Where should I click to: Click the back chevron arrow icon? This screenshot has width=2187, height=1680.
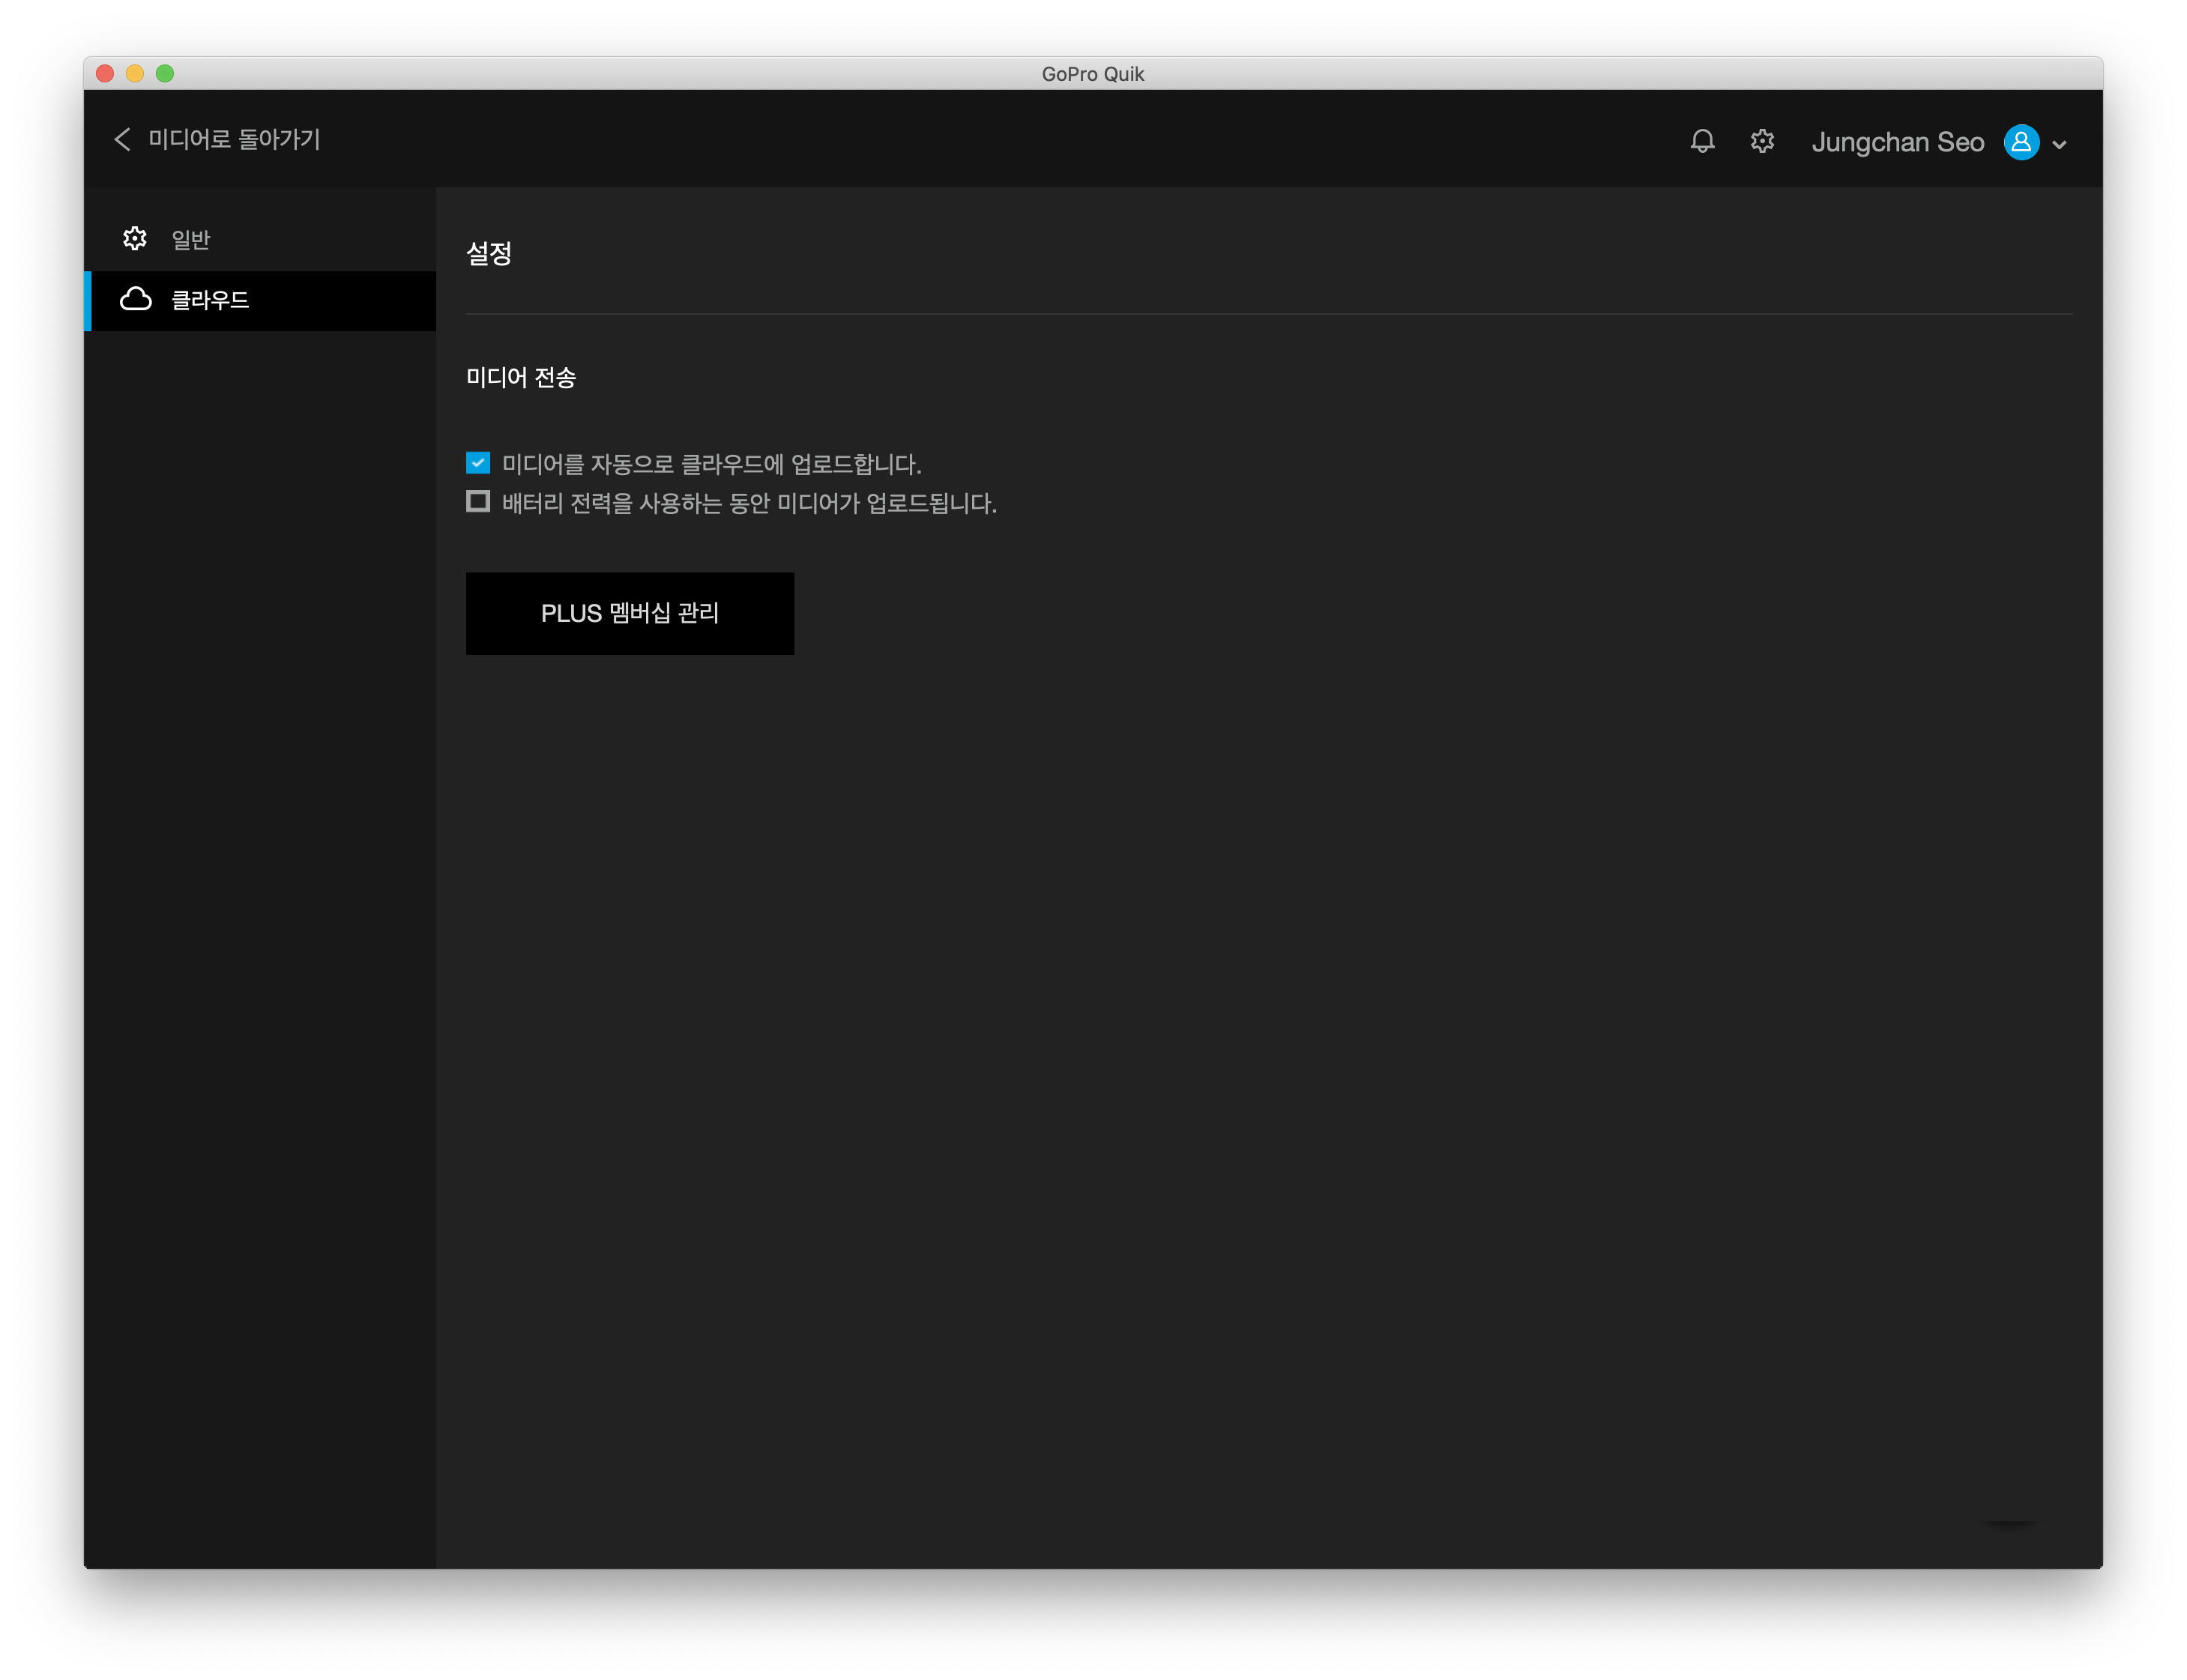coord(123,140)
